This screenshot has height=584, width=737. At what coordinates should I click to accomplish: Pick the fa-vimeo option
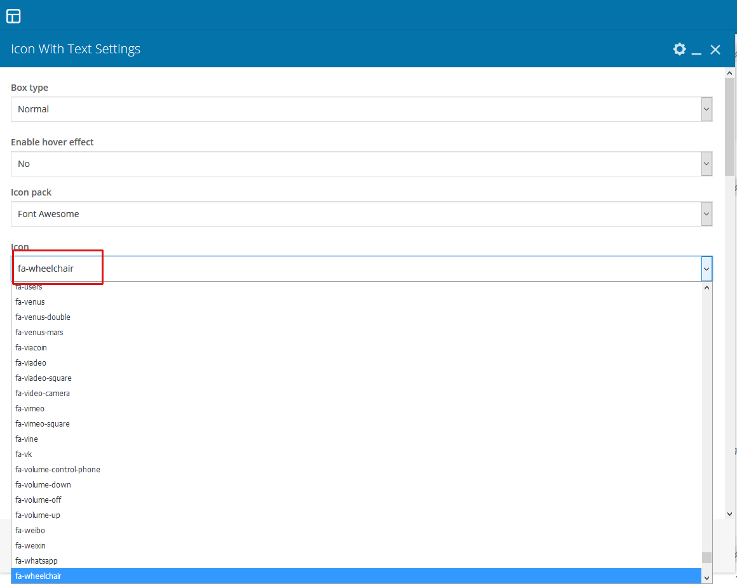tap(30, 409)
